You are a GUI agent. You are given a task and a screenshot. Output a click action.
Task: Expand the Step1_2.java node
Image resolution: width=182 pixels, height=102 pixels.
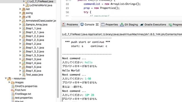click(x=20, y=44)
